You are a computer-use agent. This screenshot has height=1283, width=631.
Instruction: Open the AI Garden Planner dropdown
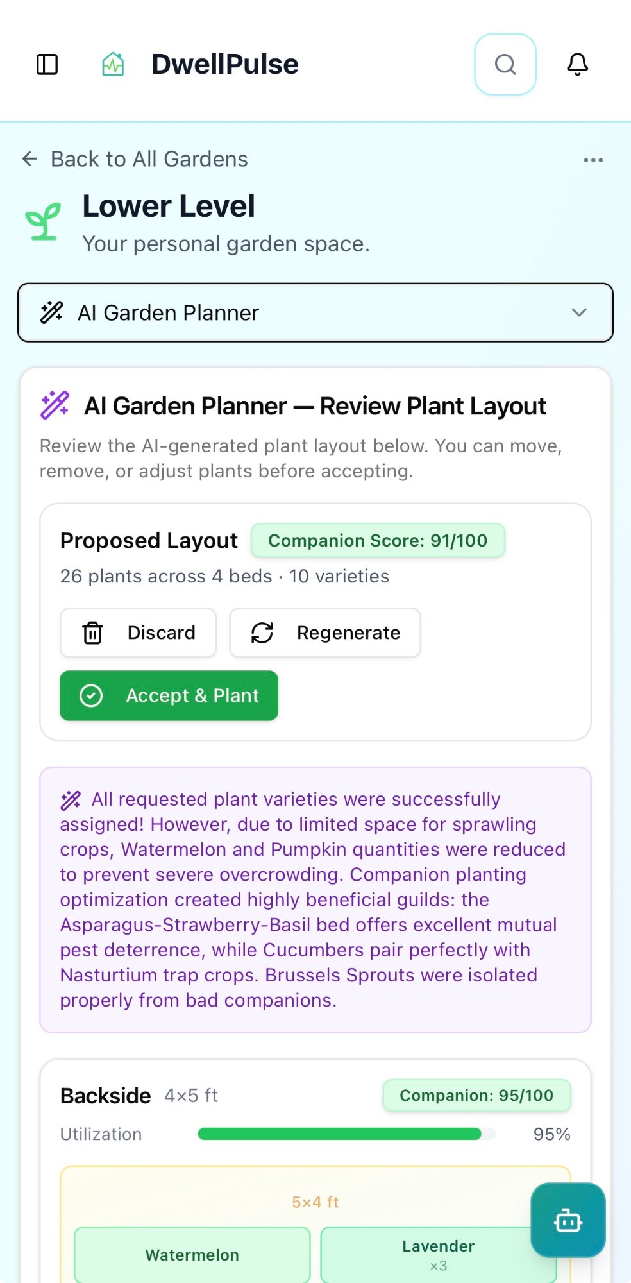(315, 312)
